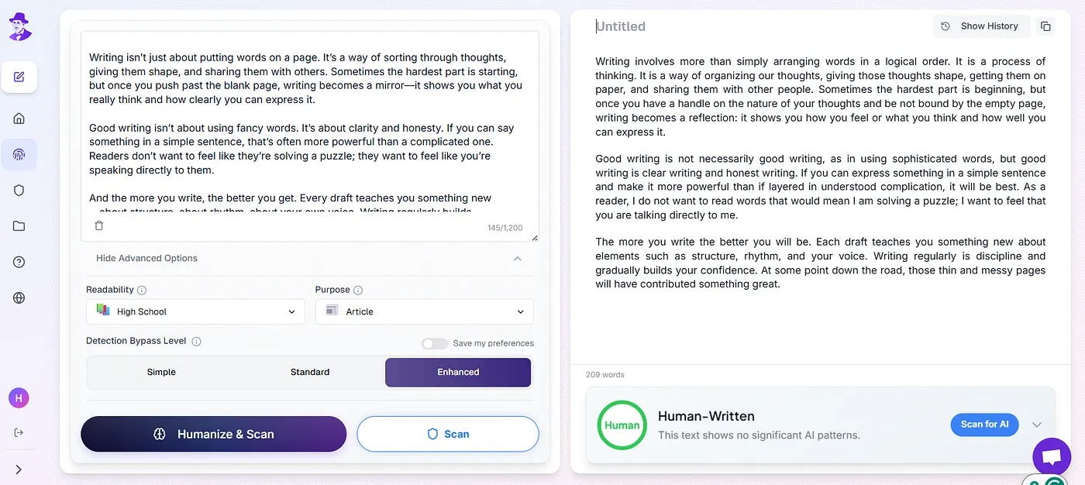Delete input text with trash icon

click(x=99, y=225)
